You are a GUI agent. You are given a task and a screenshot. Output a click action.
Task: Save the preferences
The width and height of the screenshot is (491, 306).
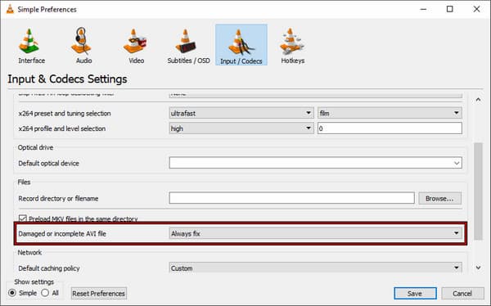[415, 294]
